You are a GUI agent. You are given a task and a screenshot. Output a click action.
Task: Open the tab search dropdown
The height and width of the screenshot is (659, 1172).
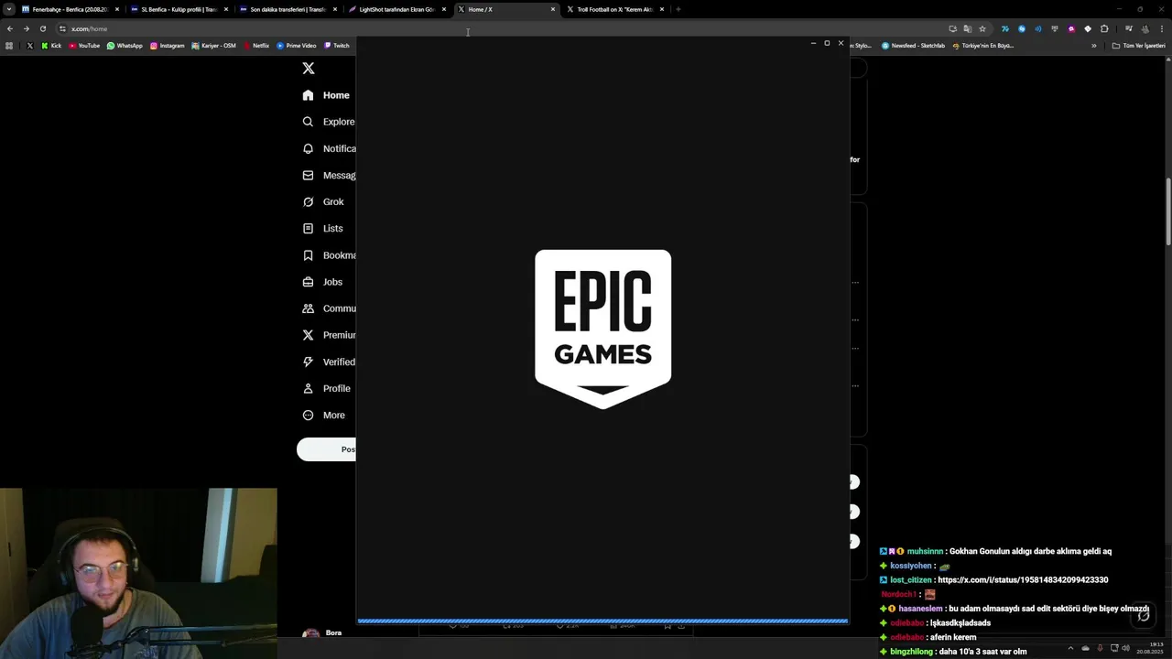click(9, 9)
